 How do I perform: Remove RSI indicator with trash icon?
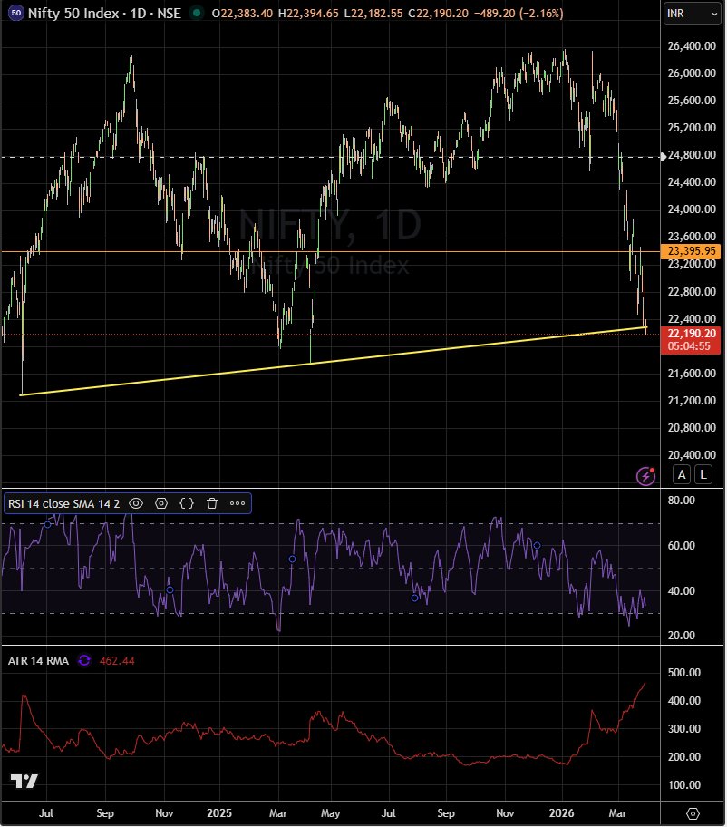coord(212,503)
